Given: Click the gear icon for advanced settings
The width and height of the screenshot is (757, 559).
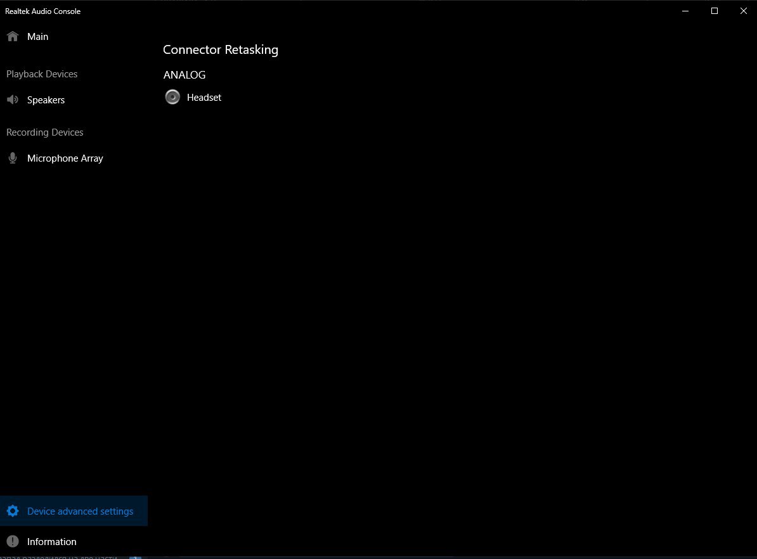Looking at the screenshot, I should 13,511.
